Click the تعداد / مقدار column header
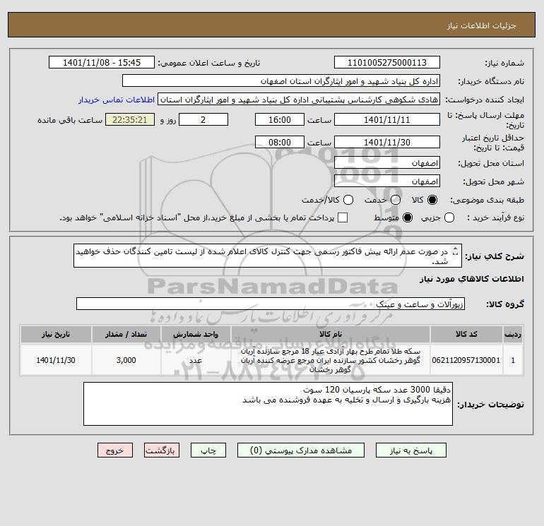Viewport: 544px width, 526px height. click(x=126, y=334)
